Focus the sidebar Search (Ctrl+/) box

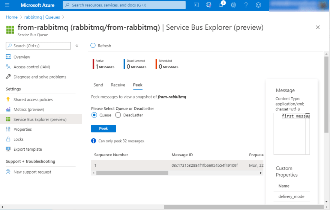(x=38, y=46)
